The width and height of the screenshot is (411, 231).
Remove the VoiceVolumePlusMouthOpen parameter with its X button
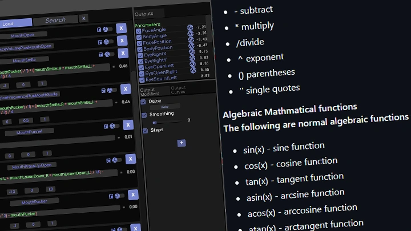pos(122,40)
